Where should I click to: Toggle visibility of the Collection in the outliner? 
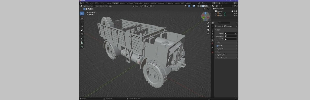[234, 11]
